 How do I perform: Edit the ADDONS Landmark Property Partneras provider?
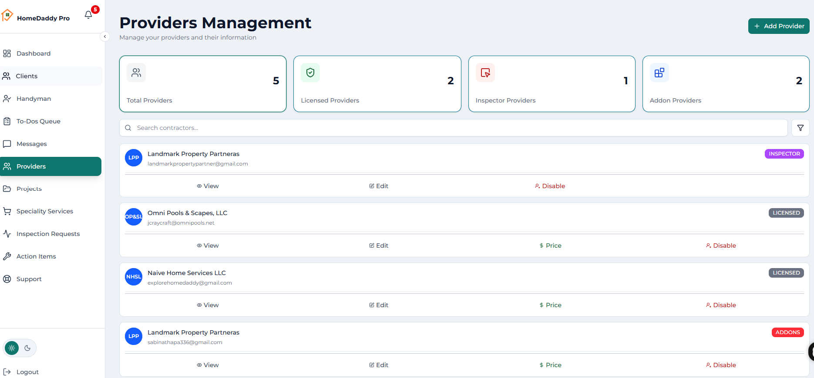coord(379,365)
